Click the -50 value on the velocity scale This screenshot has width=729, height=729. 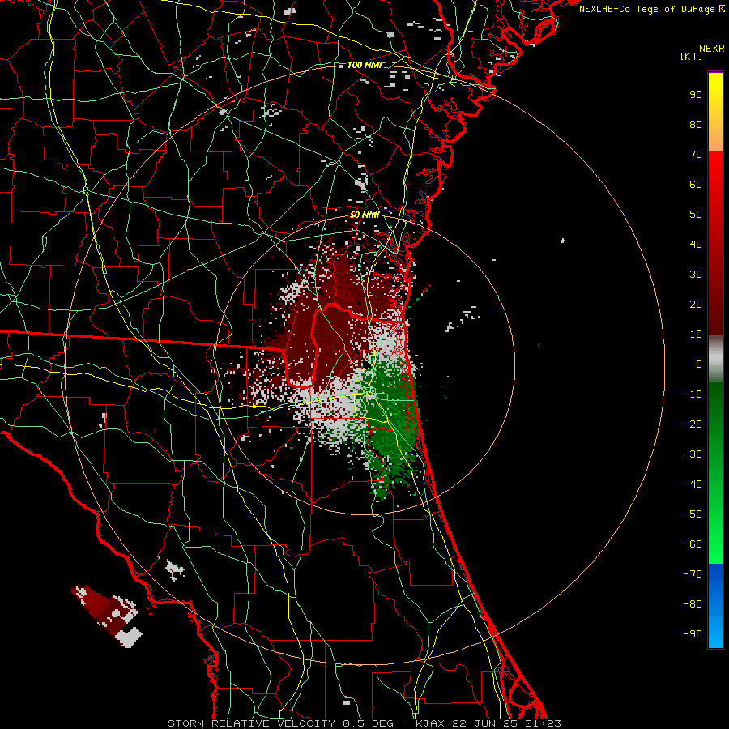coord(693,514)
